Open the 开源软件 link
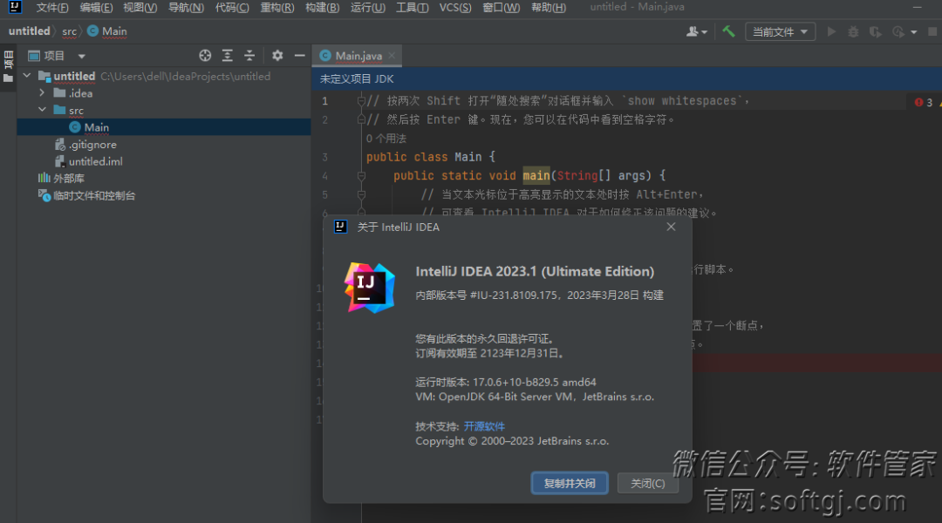 (x=484, y=426)
